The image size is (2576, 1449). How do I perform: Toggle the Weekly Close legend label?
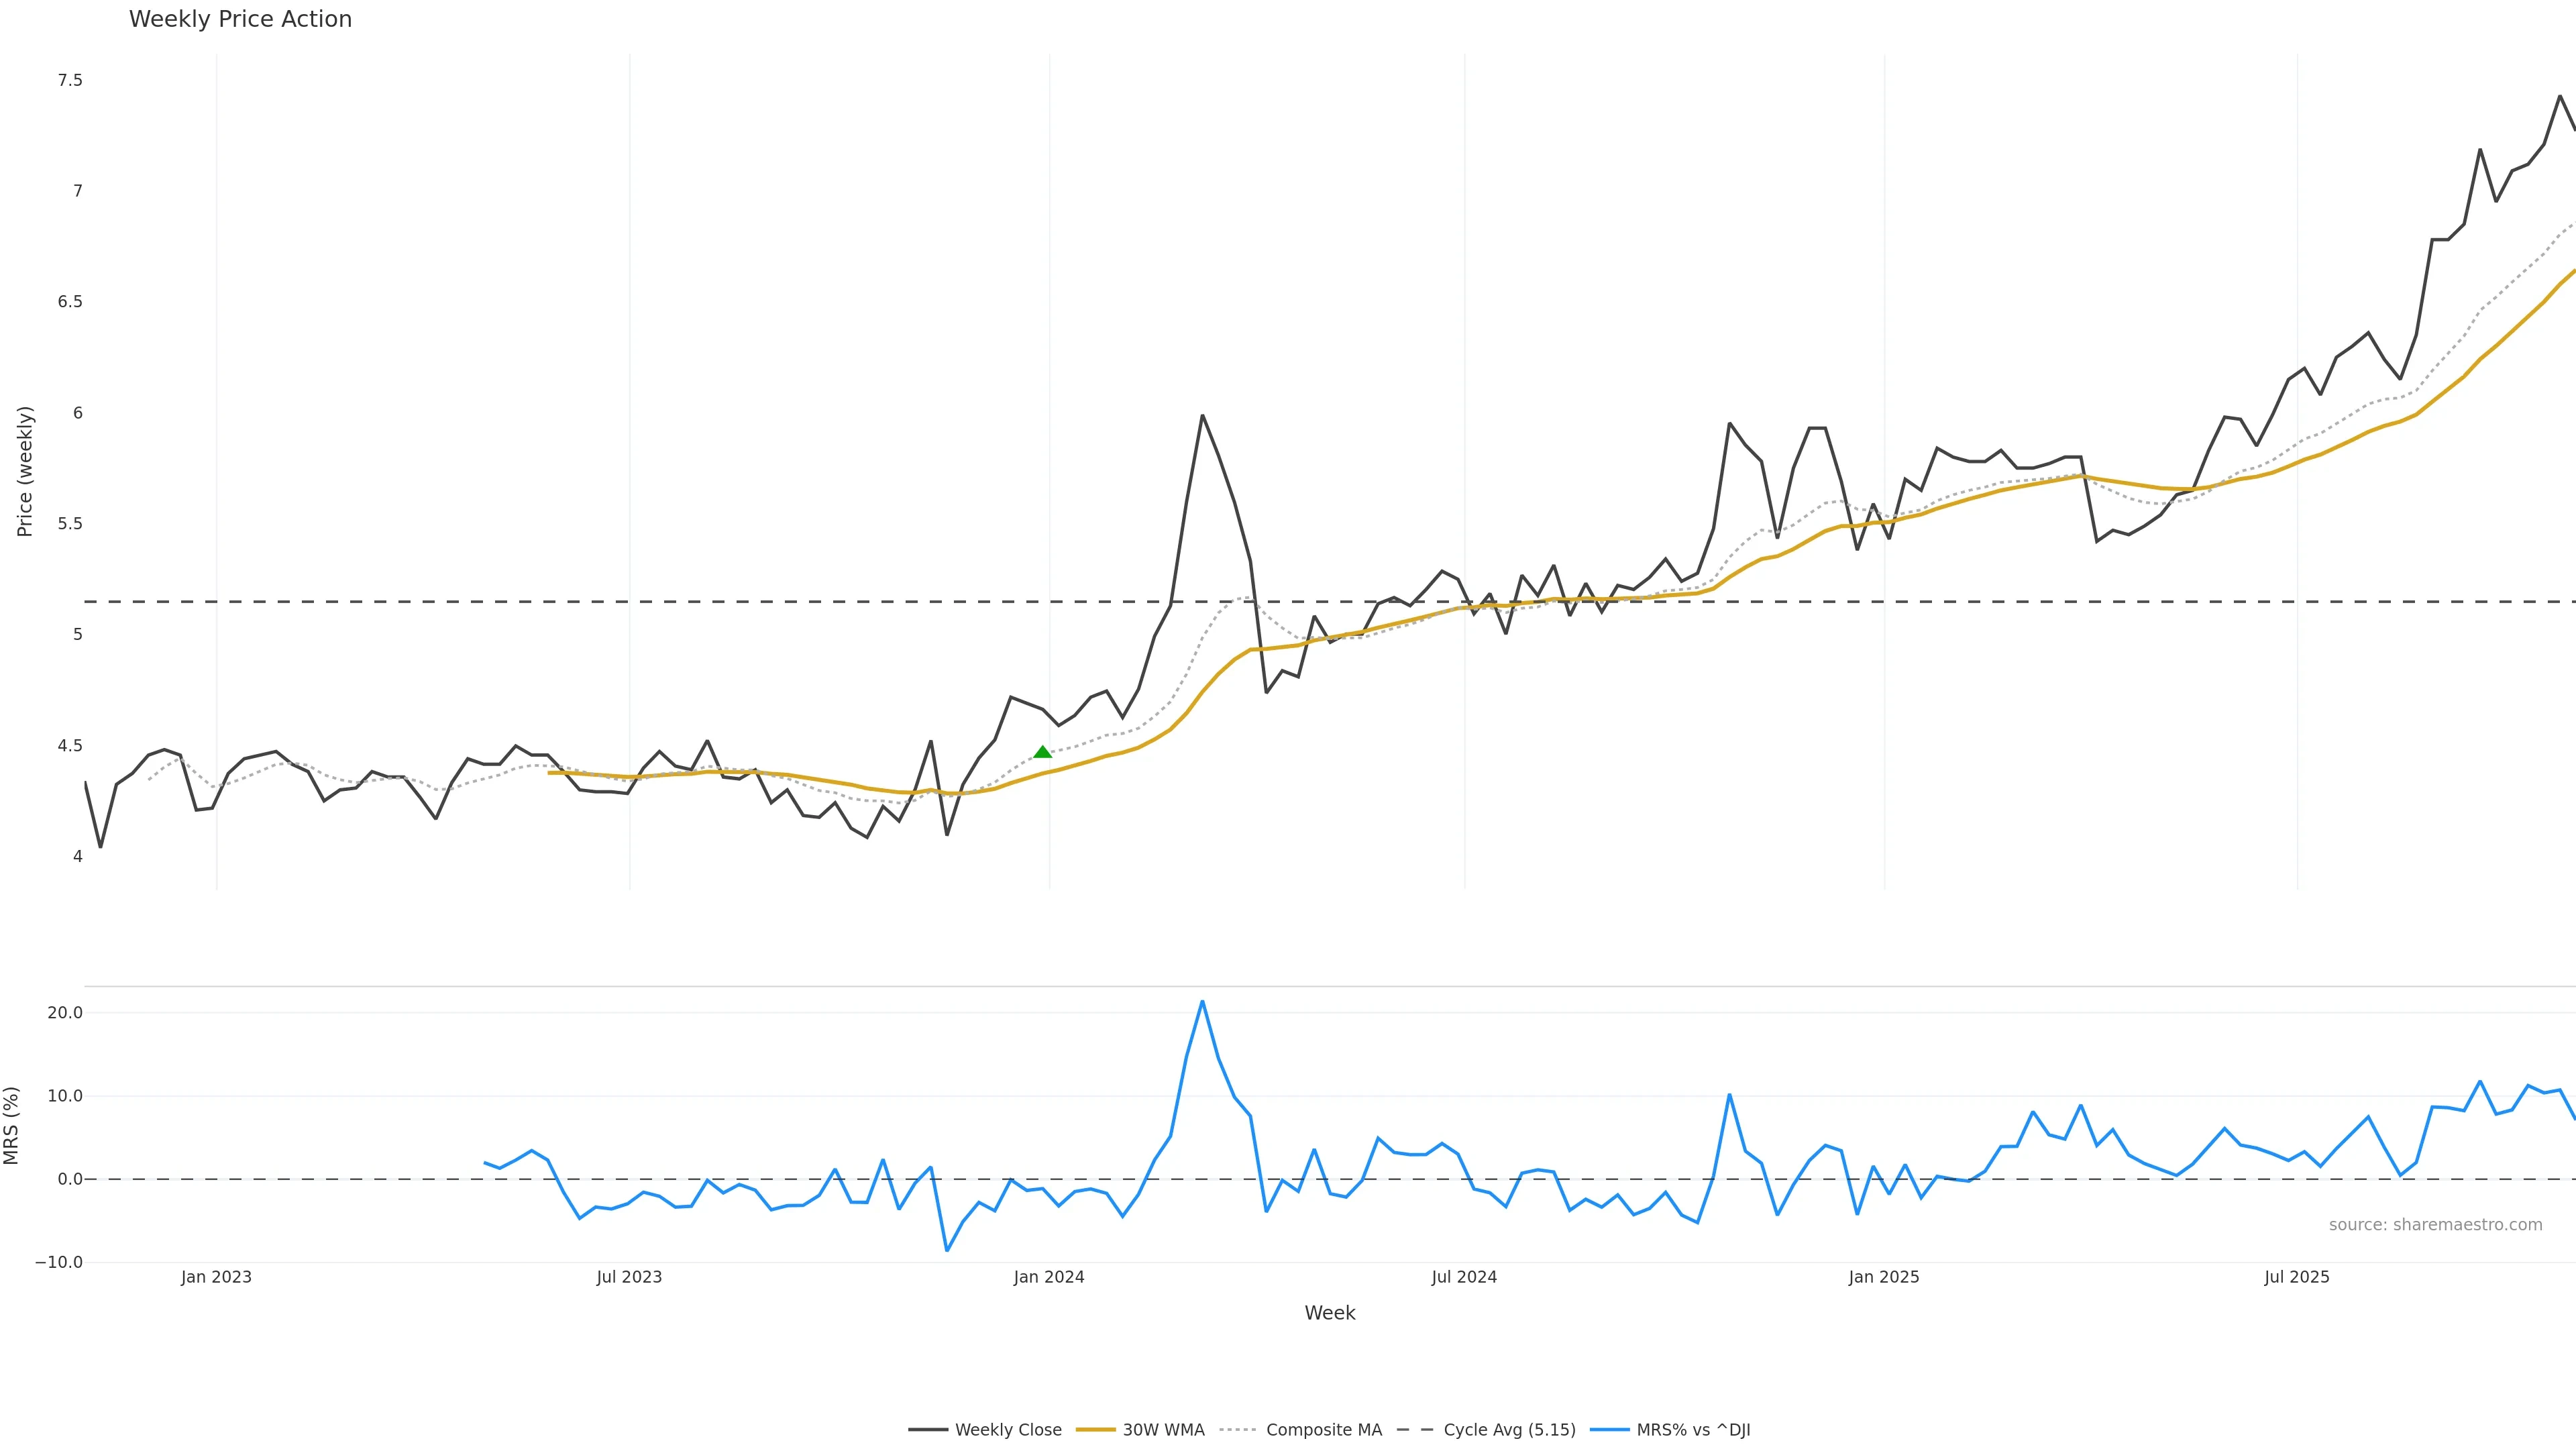[x=1008, y=1430]
